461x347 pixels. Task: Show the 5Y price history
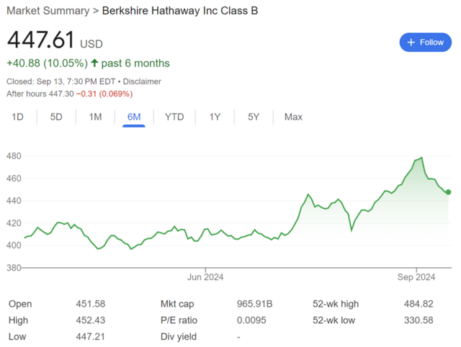tap(254, 117)
